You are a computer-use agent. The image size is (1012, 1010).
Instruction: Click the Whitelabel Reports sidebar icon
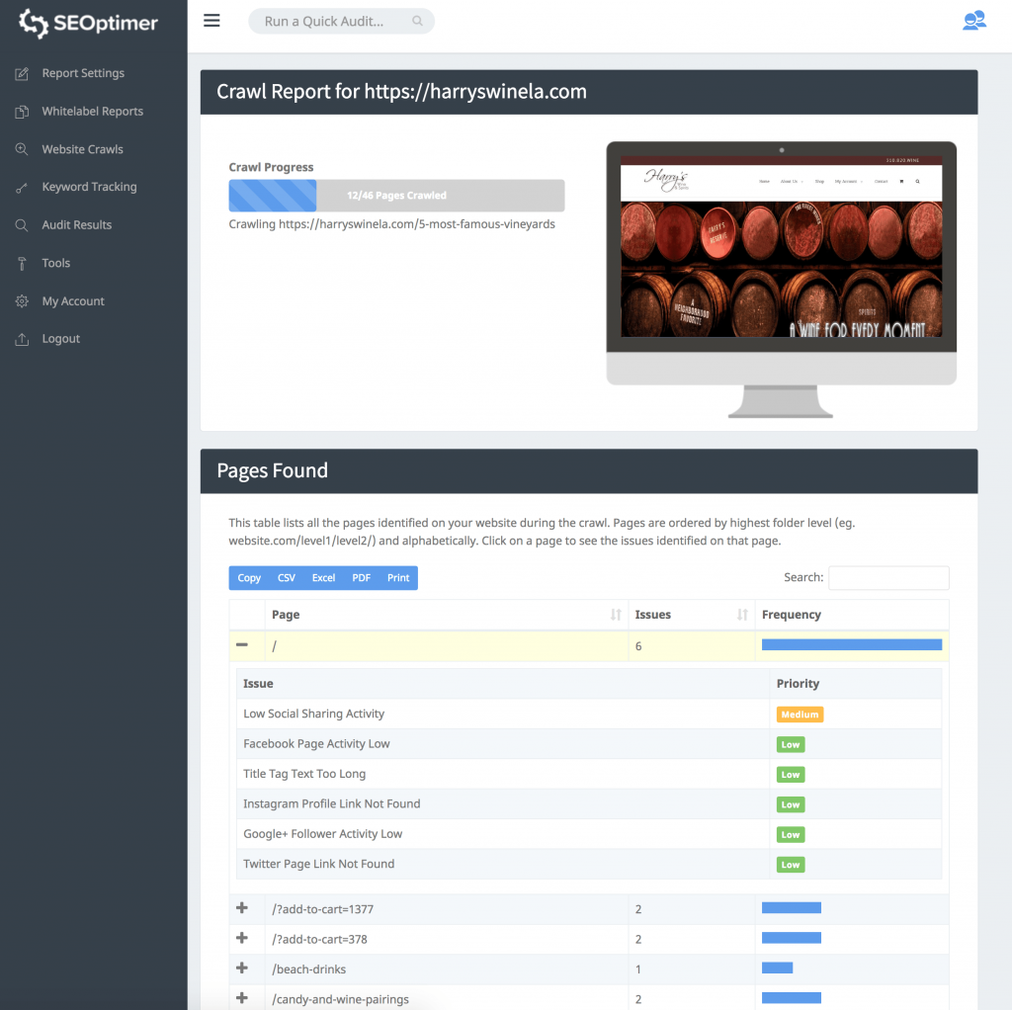click(x=22, y=112)
